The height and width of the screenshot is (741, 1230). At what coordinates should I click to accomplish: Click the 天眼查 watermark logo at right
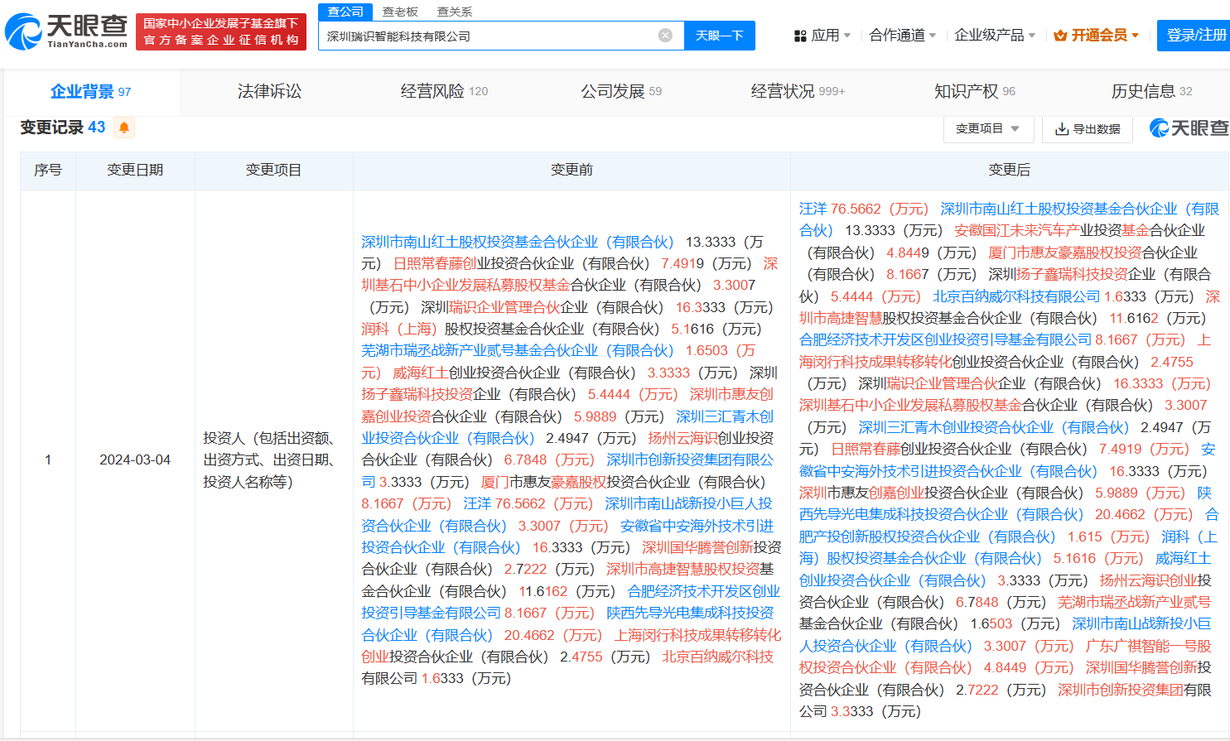coord(1189,128)
